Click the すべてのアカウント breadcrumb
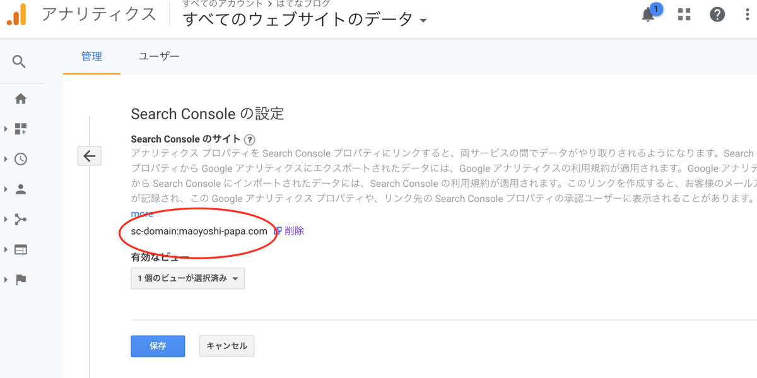 [222, 4]
